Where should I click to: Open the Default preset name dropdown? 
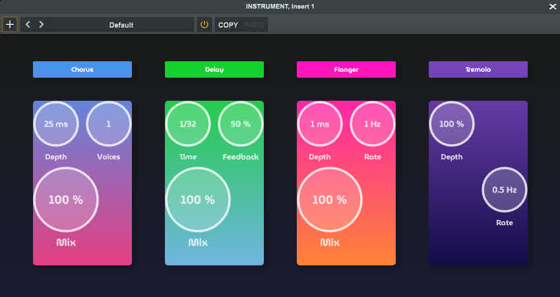pyautogui.click(x=121, y=24)
